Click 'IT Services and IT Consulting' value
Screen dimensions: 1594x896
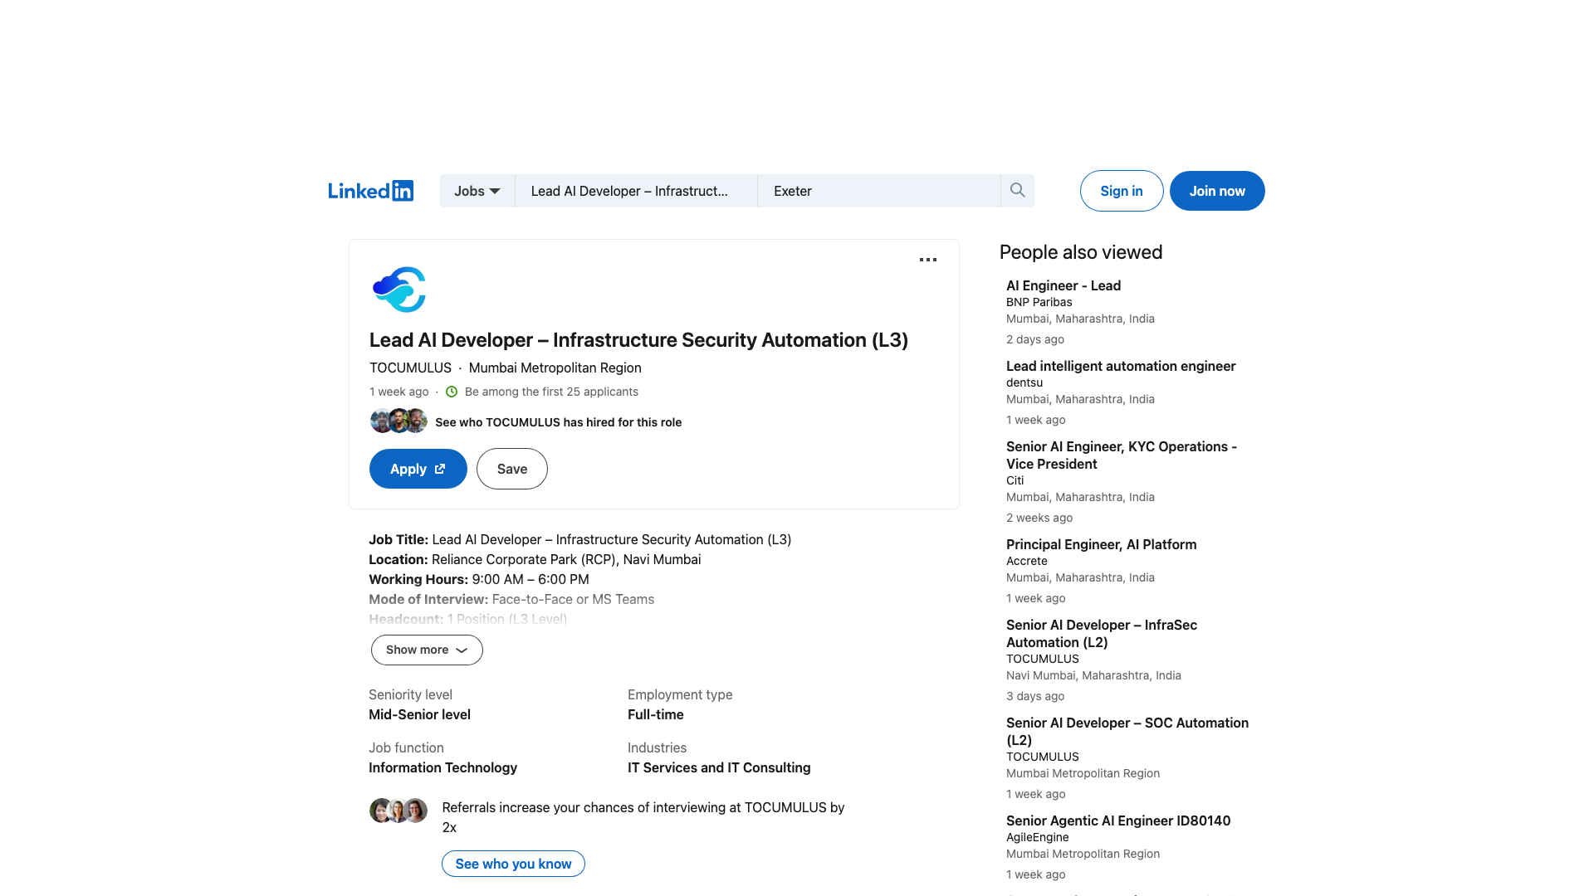point(719,767)
